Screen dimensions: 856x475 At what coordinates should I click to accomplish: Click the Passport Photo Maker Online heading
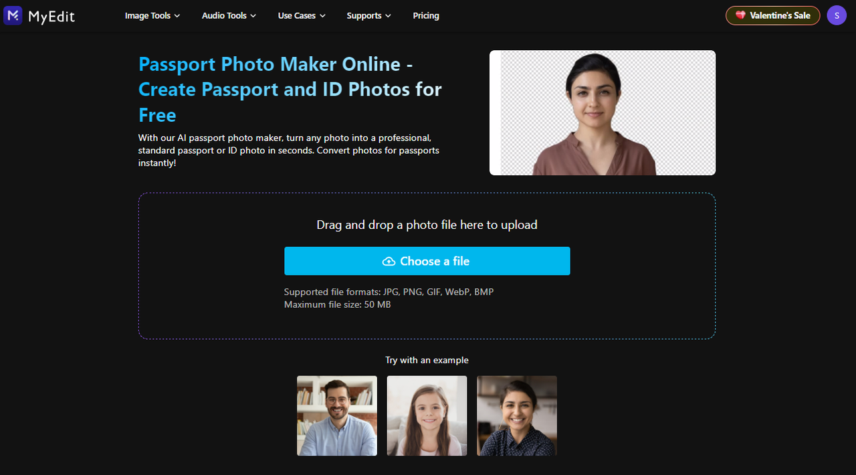pos(290,90)
